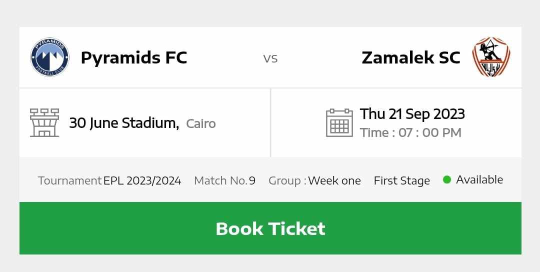This screenshot has width=540, height=272.
Task: Click the Pyramids FC club logo
Action: (x=49, y=57)
